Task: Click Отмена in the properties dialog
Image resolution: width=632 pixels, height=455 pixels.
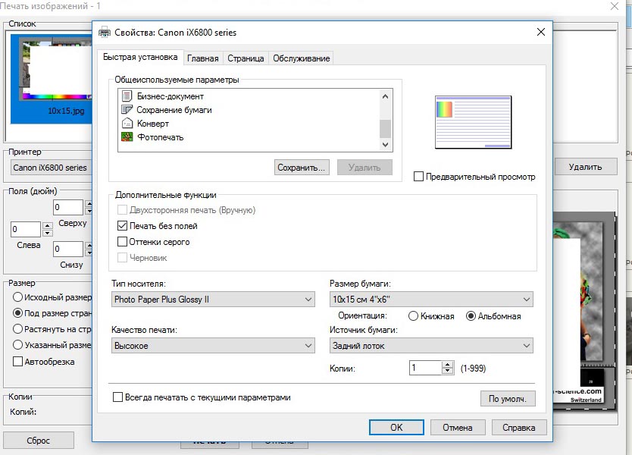Action: coord(458,427)
